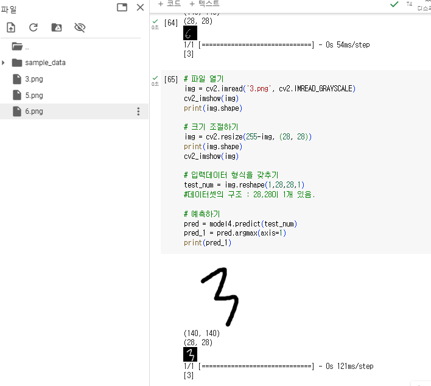This screenshot has height=386, width=431.
Task: Open files panel in new window
Action: click(x=122, y=7)
